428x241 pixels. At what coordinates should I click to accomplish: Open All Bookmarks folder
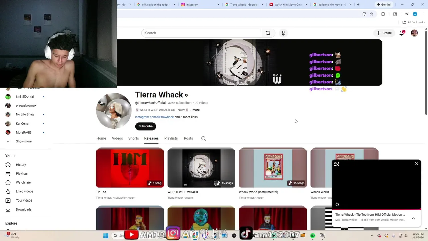[413, 22]
